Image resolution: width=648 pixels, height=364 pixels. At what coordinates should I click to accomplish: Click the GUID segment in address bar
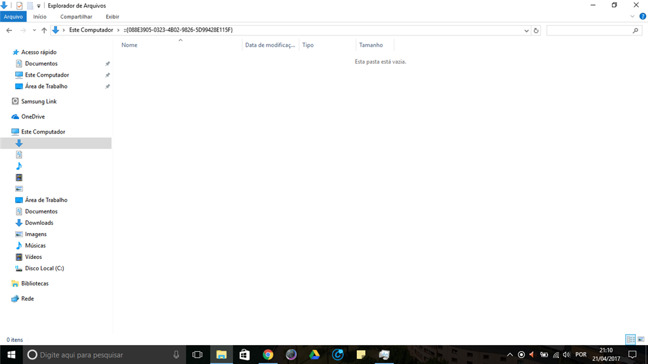click(178, 30)
